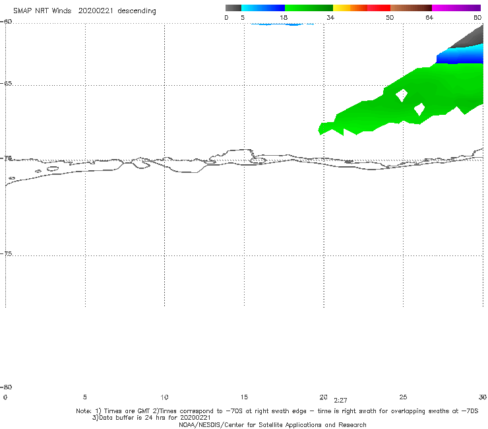Select the green segment of the color bar
Image resolution: width=488 pixels, height=429 pixels.
coord(309,8)
